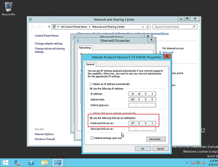Image resolution: width=218 pixels, height=167 pixels.
Task: Click the taskbar clock showing 2:28 PM
Action: [x=213, y=163]
